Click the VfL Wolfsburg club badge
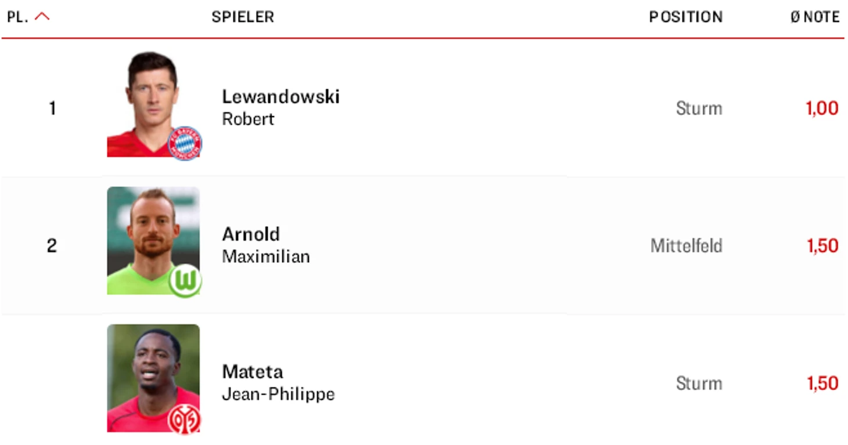The height and width of the screenshot is (445, 848). click(185, 281)
